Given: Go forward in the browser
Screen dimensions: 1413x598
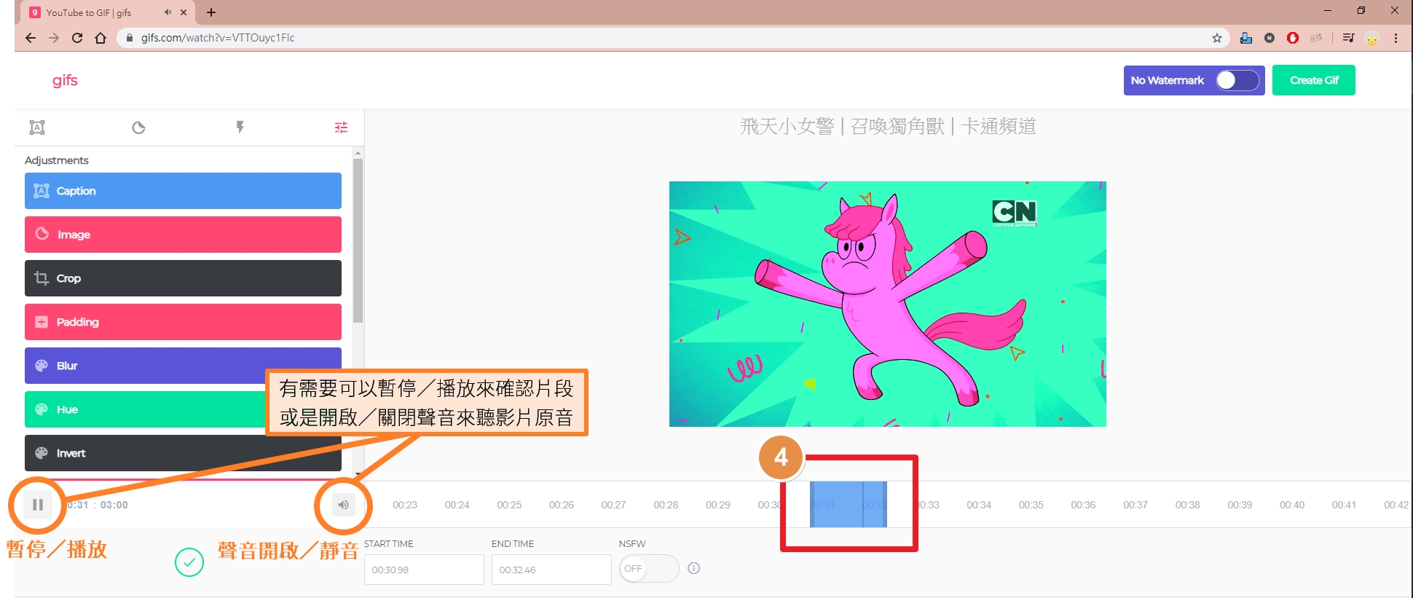Looking at the screenshot, I should click(x=53, y=38).
